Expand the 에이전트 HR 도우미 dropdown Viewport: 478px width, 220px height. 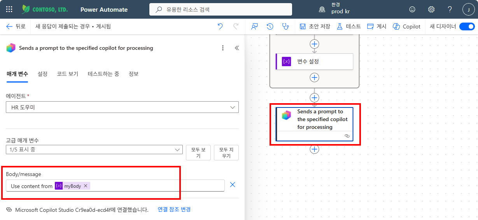[x=122, y=107]
